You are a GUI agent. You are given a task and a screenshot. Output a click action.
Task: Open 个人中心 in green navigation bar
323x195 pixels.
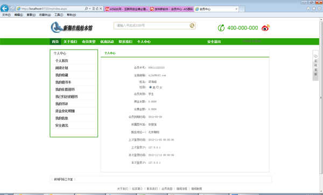[x=144, y=41]
